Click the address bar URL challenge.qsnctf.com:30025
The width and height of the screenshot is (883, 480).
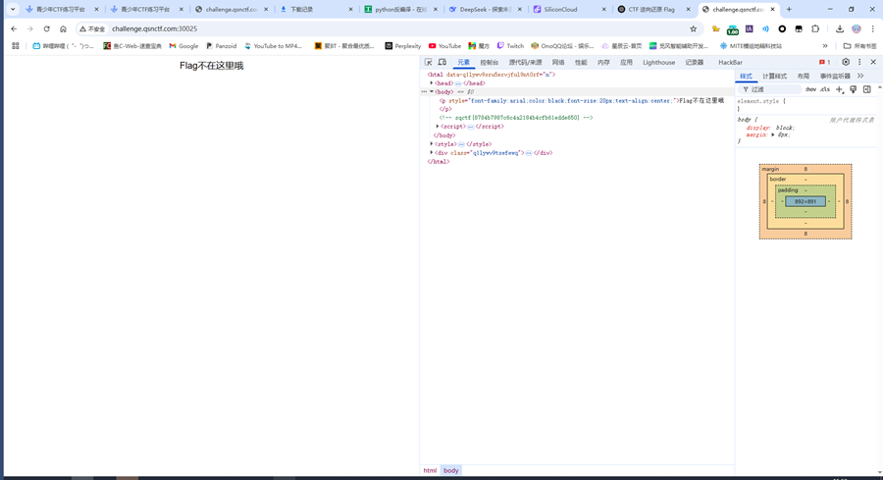154,28
